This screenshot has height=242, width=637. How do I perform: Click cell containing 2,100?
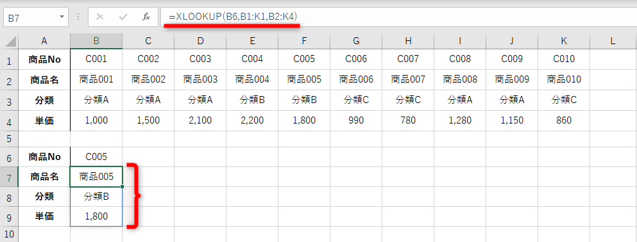(200, 121)
